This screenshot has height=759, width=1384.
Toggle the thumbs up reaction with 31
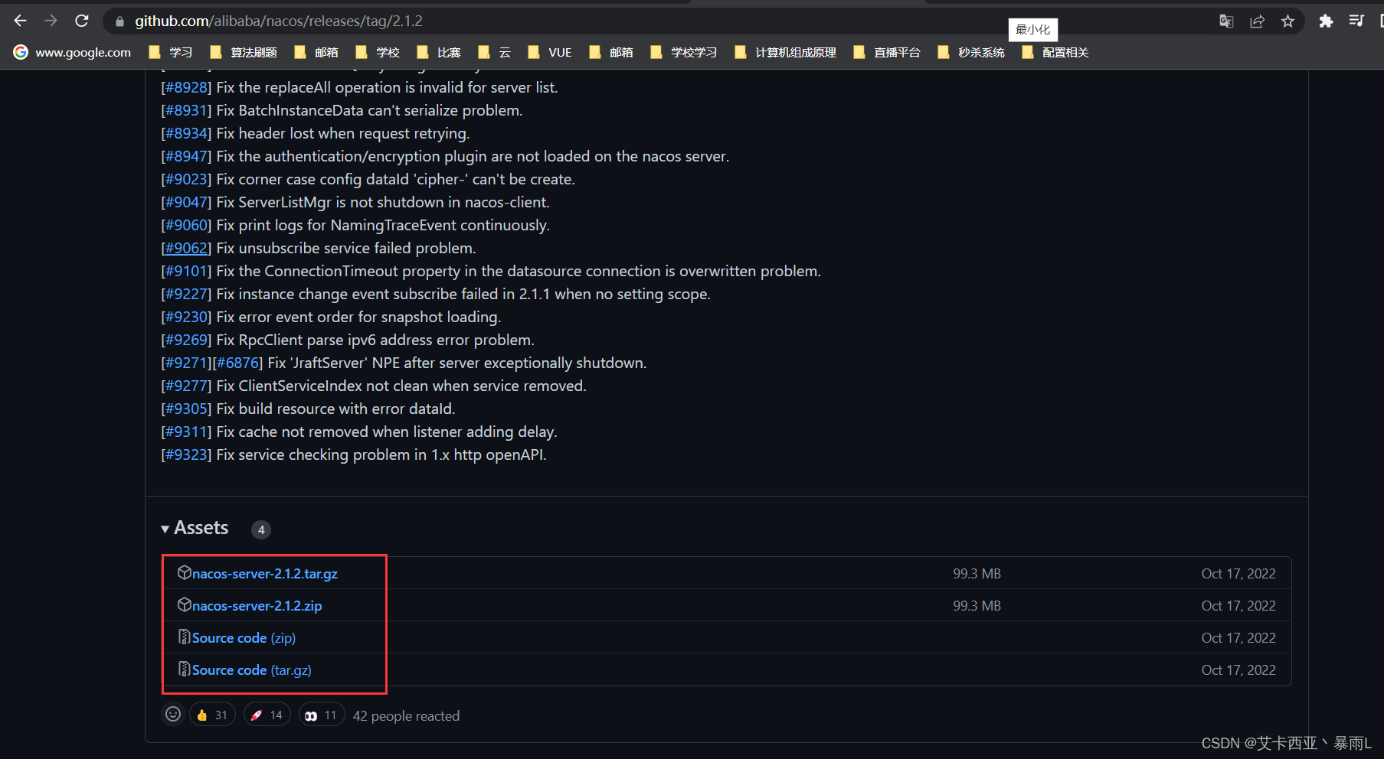(x=212, y=715)
